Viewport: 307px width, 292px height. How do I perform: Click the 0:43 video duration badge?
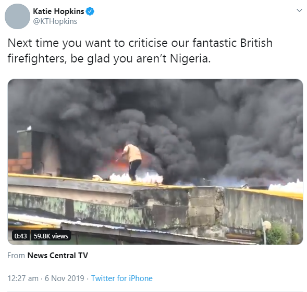[x=20, y=236]
